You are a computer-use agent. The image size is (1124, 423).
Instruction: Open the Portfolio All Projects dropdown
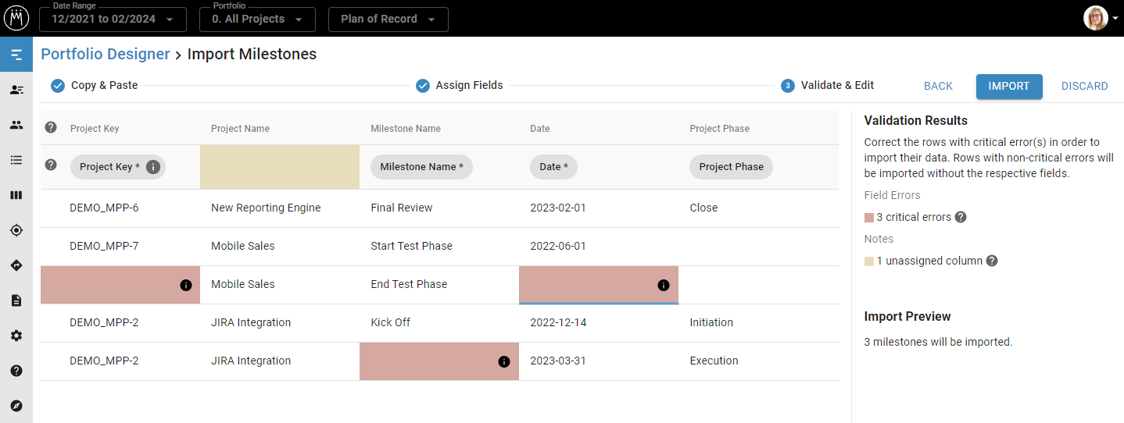[x=257, y=19]
